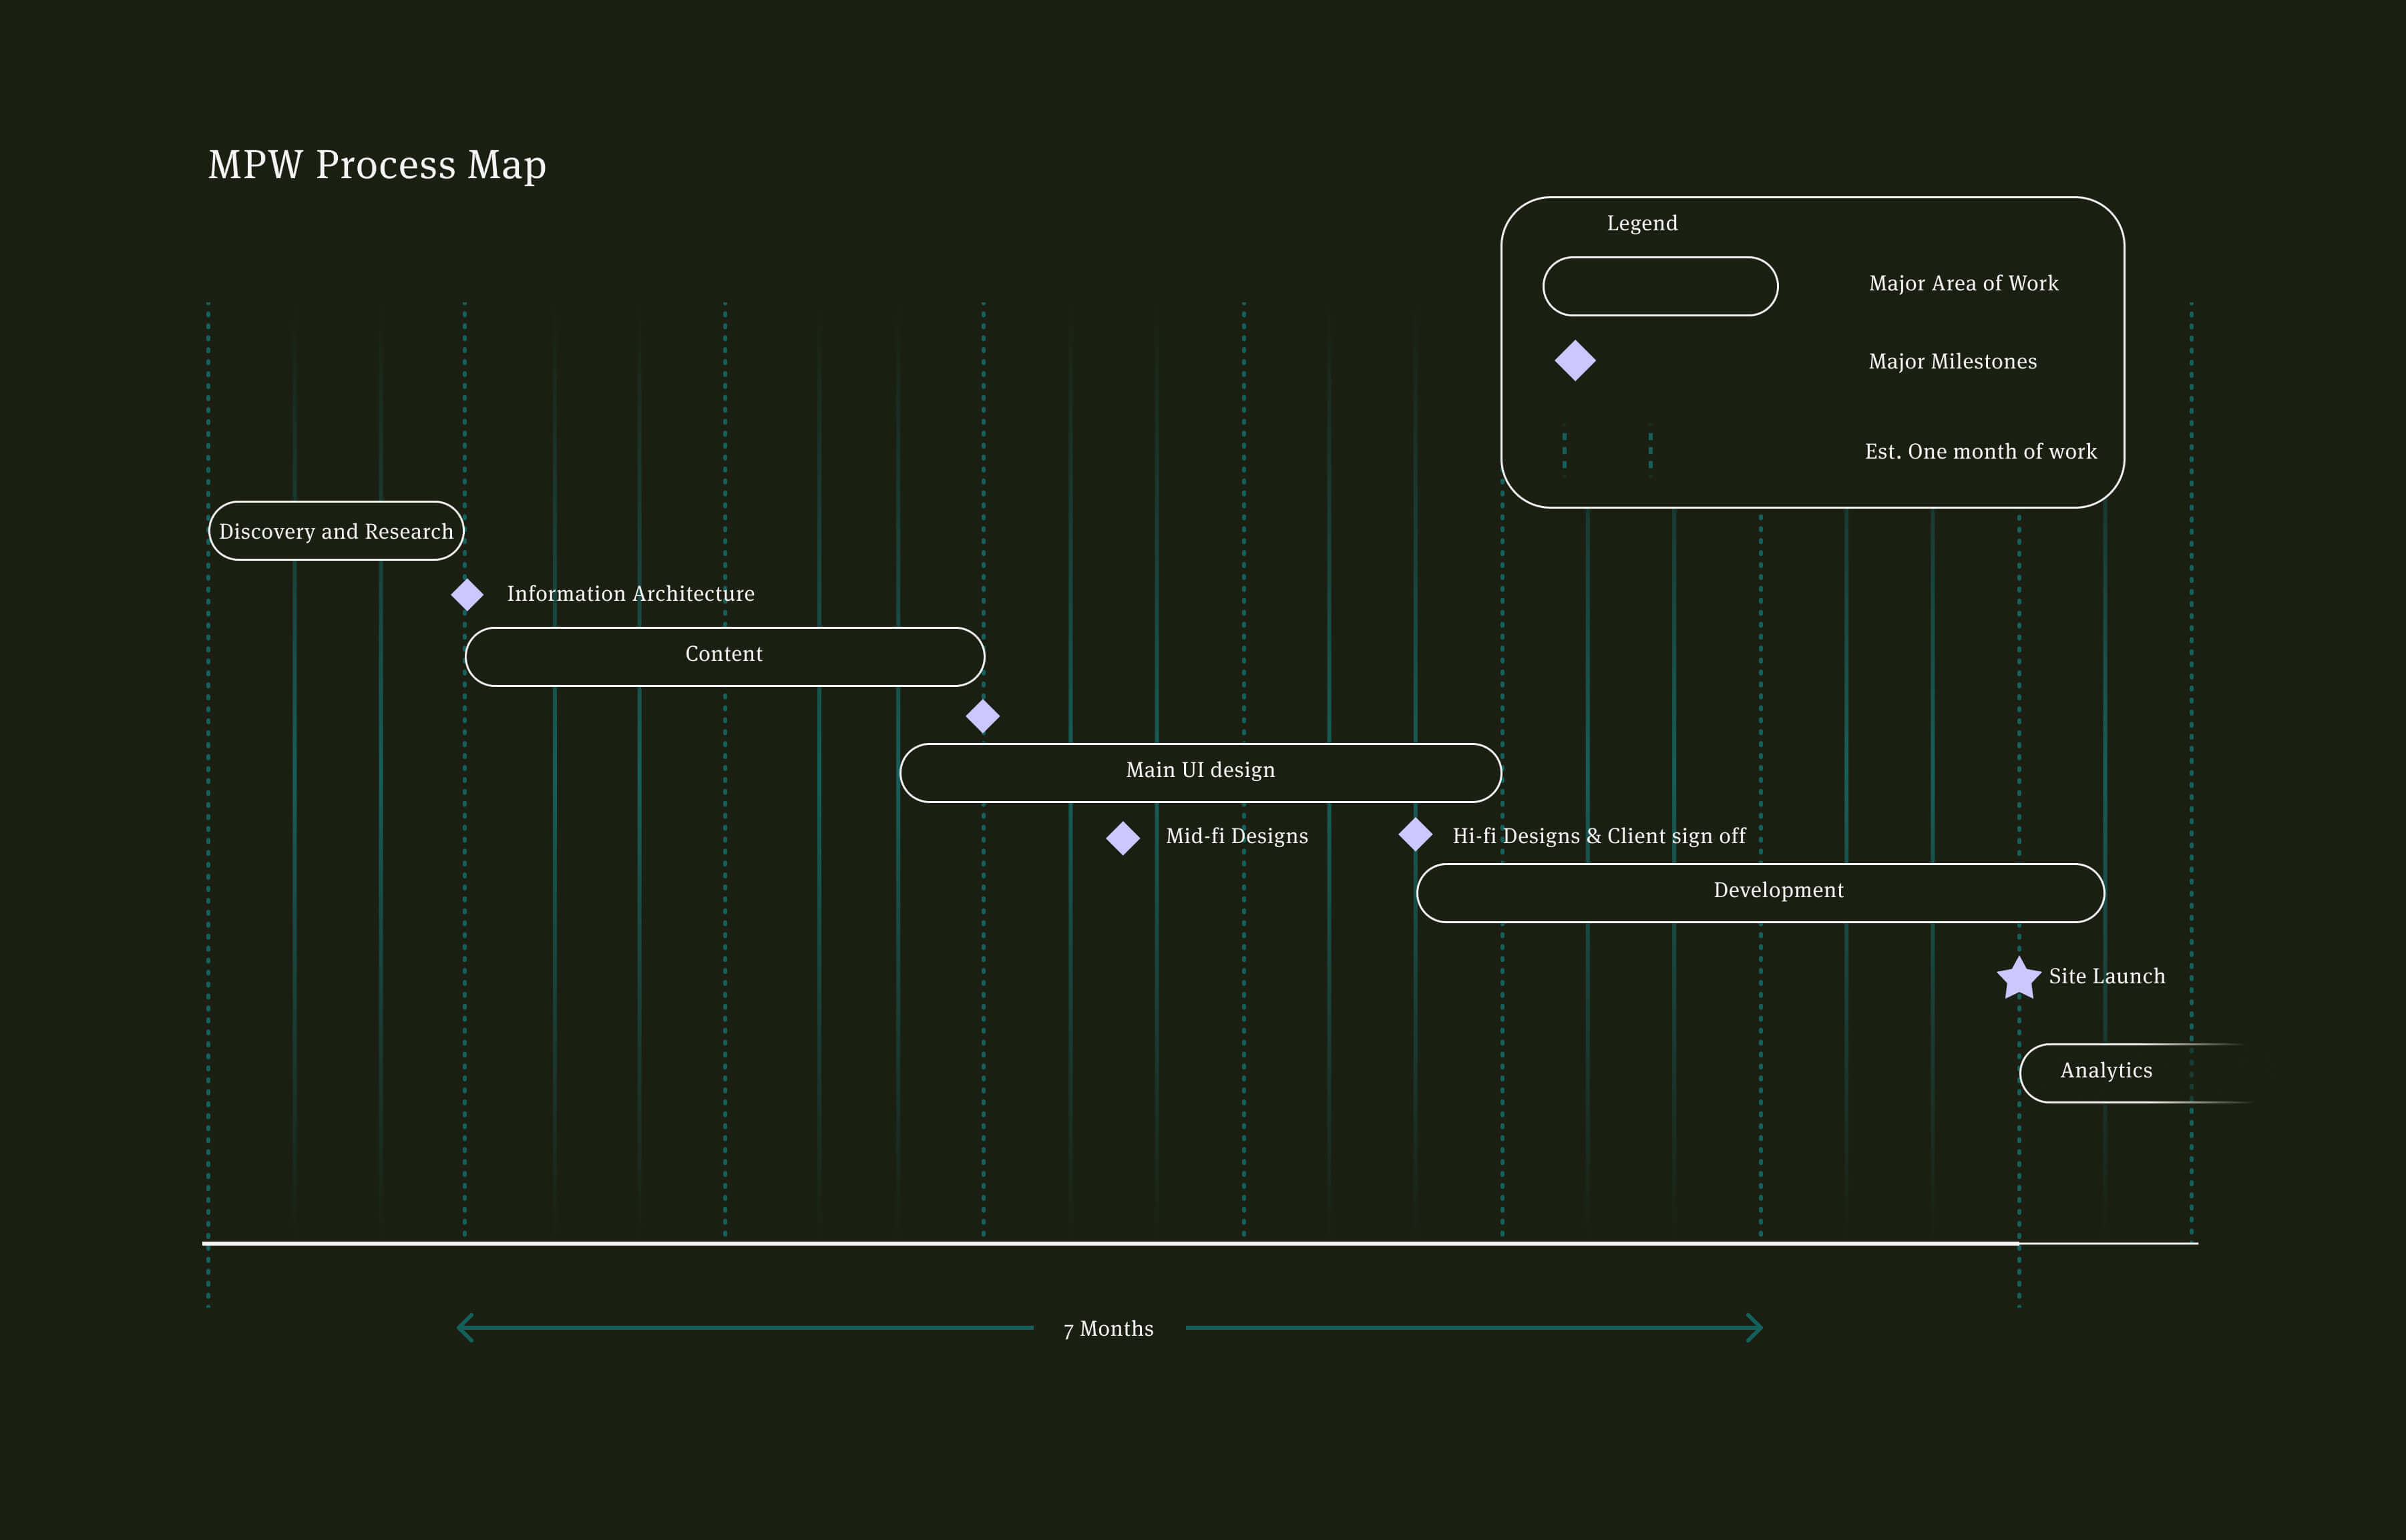This screenshot has height=1540, width=2406.
Task: Click the Development work bar
Action: [1760, 892]
